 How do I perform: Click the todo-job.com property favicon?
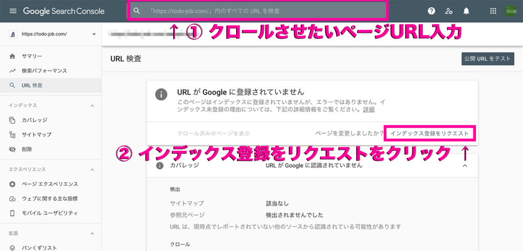coord(13,34)
